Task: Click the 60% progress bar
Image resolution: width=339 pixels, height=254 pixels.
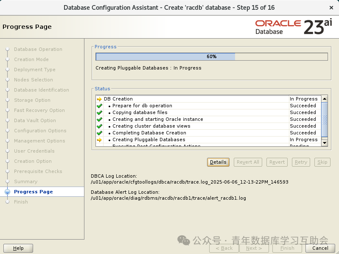Action: [x=212, y=56]
